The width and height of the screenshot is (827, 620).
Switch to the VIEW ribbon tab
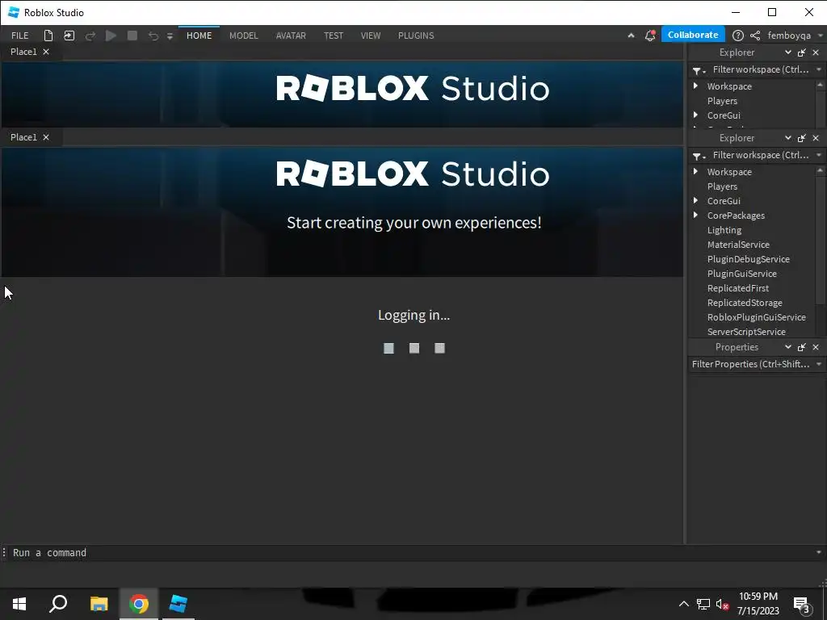(371, 36)
